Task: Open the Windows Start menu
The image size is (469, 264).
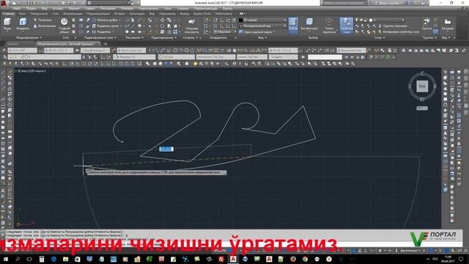Action: click(6, 259)
